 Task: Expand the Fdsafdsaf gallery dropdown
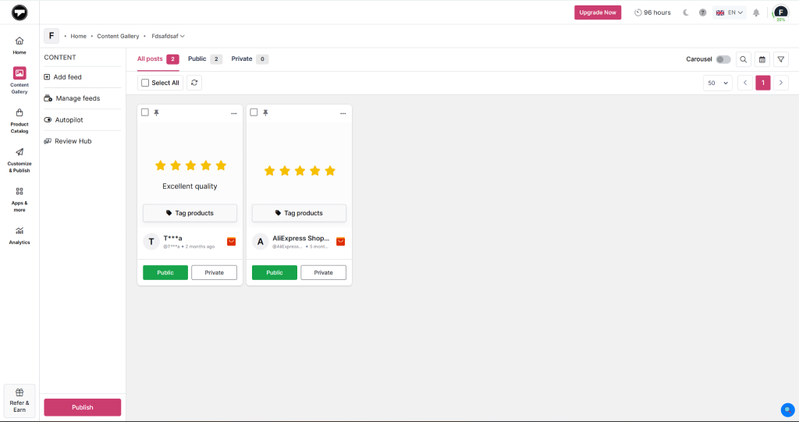tap(169, 36)
